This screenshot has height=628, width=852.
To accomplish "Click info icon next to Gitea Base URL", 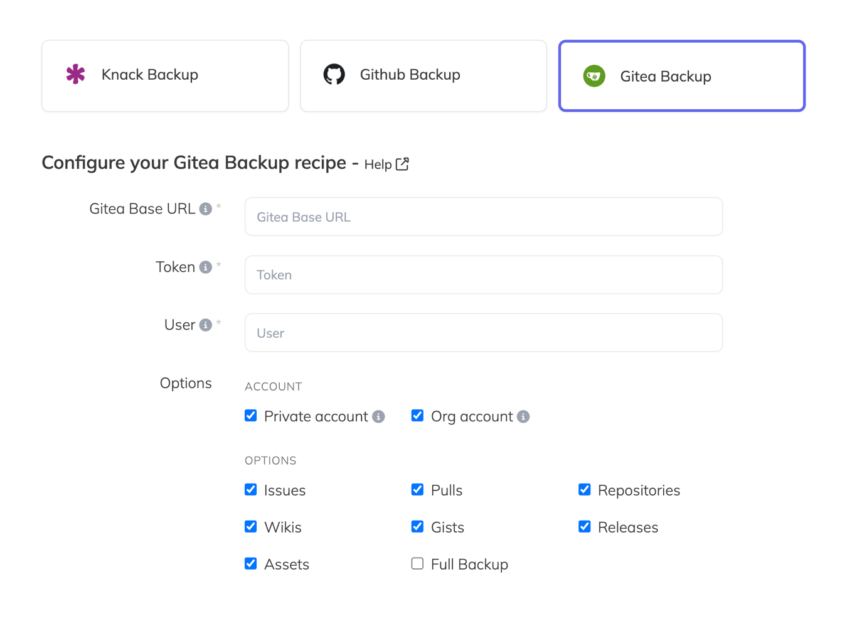I will [x=205, y=209].
